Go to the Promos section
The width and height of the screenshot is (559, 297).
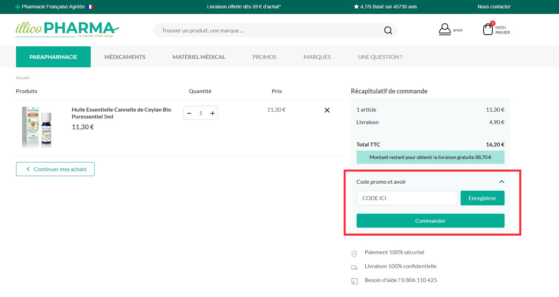264,57
